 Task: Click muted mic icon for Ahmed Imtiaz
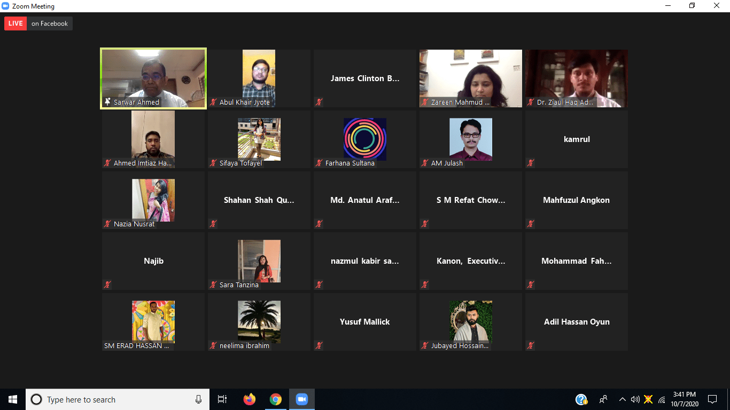[107, 163]
